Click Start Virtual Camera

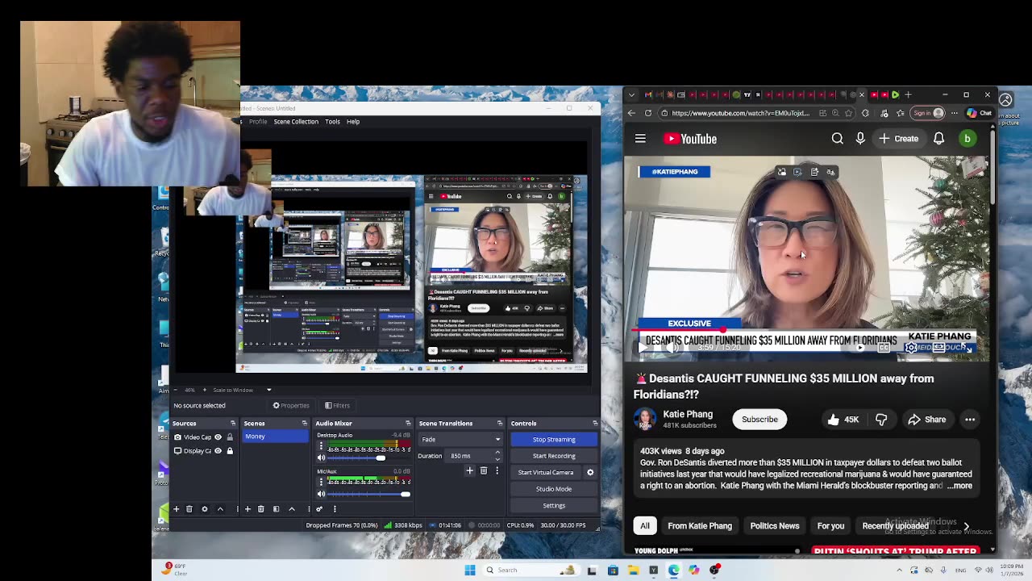point(546,472)
